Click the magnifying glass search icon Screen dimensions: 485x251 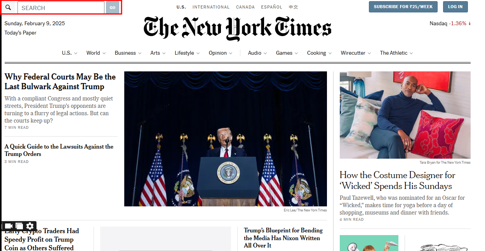(8, 7)
